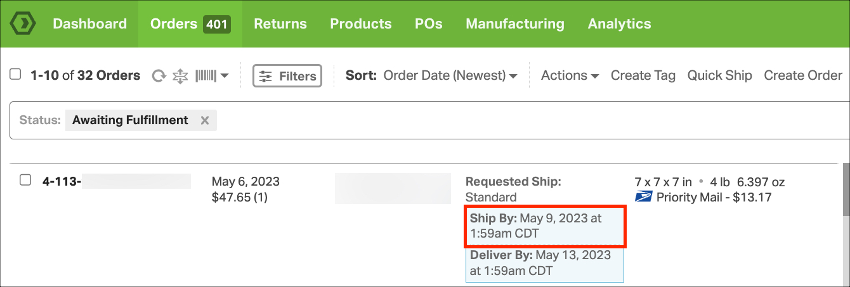Click the expand/collapse all orders icon

[181, 76]
